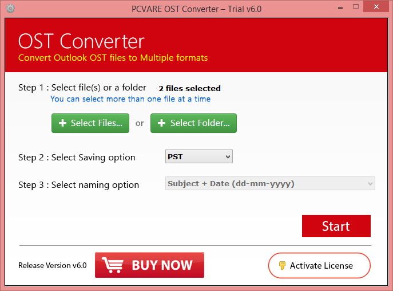Minimize the OST Converter window
The height and width of the screenshot is (291, 393).
[340, 7]
